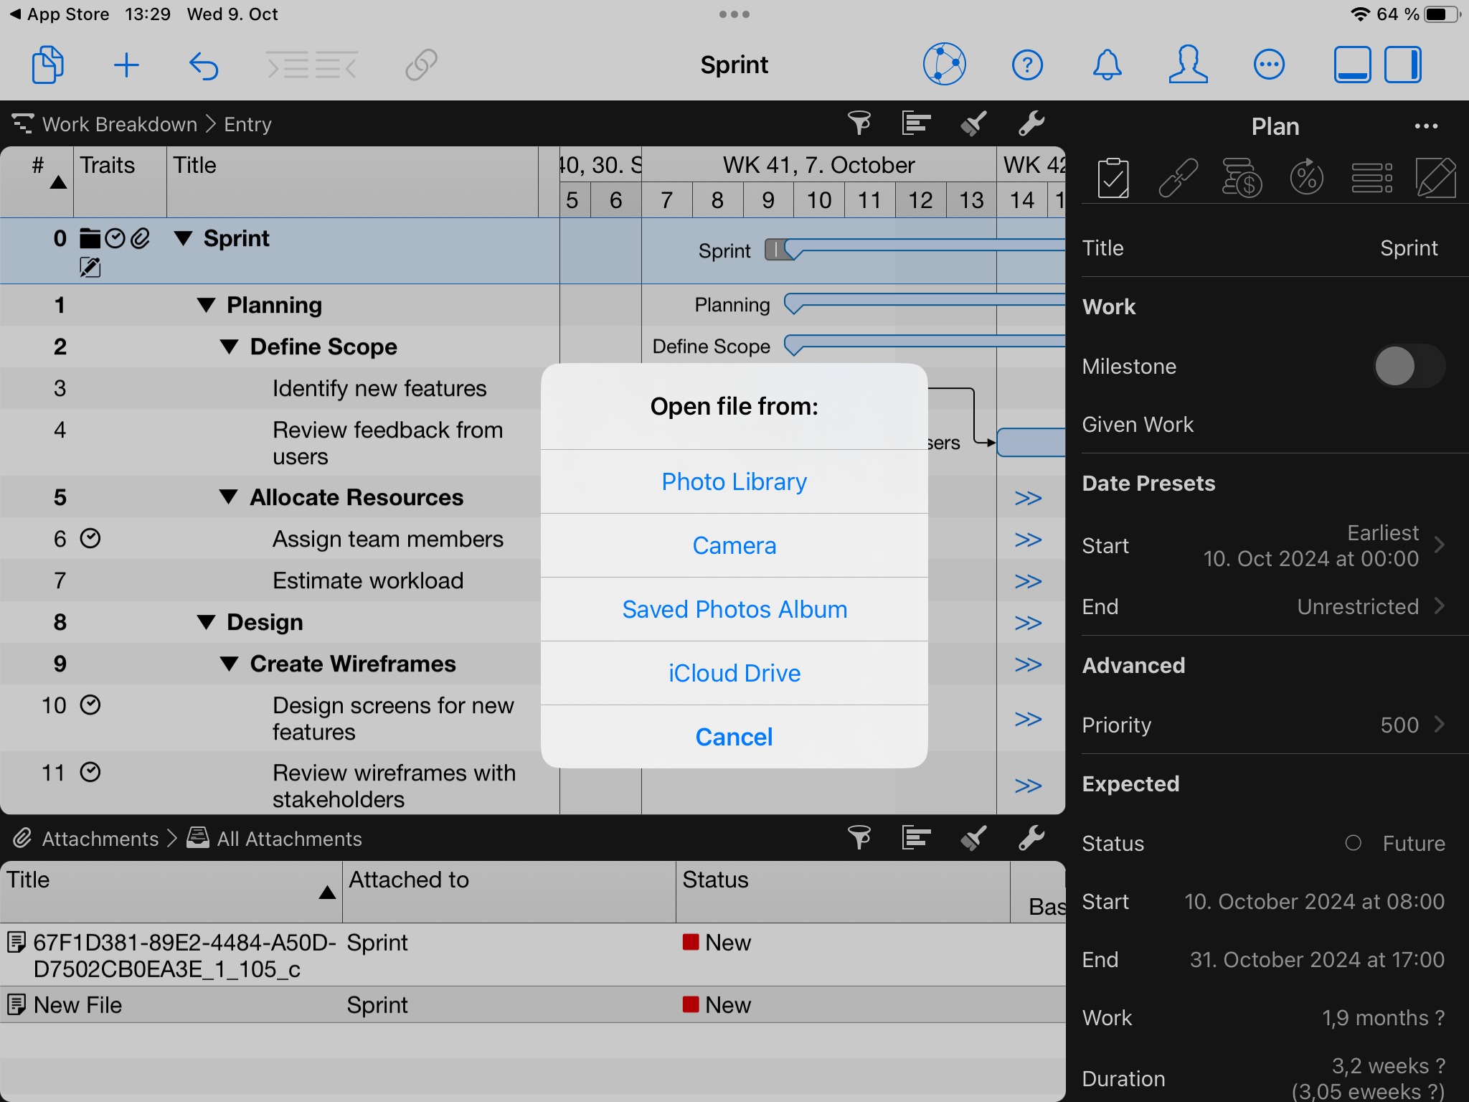Open Work Breakdown wrench settings icon

point(1031,123)
